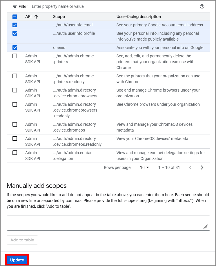Viewport: 216px width, 266px height.
Task: Click 'See Chrome browsers under your organization' text
Action: (x=158, y=104)
